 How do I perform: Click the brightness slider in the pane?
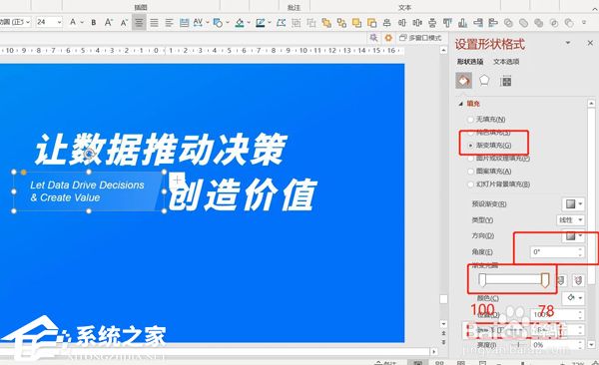[517, 345]
